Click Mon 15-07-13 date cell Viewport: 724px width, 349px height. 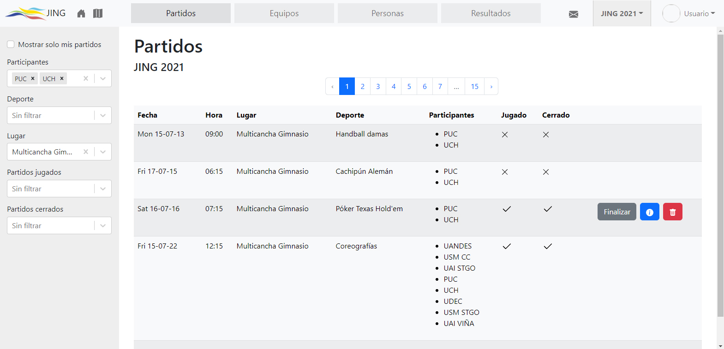pyautogui.click(x=161, y=134)
